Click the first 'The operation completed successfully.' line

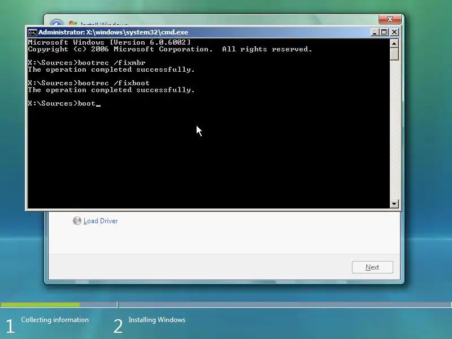[x=111, y=69]
